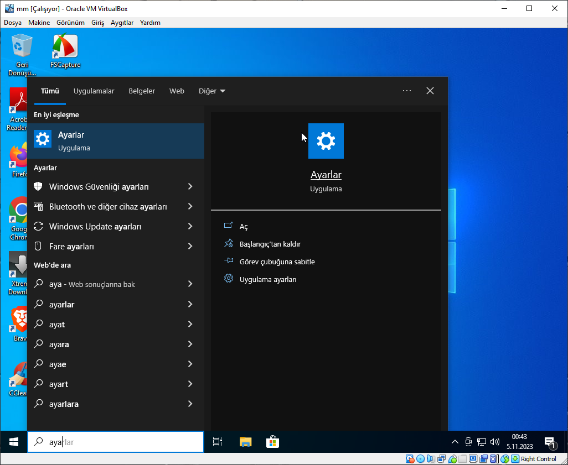Viewport: 568px width, 465px height.
Task: Open the Windows Start button
Action: pyautogui.click(x=14, y=441)
